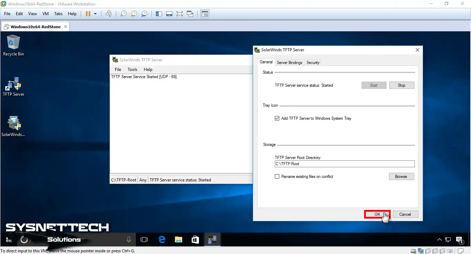Open the snapshot manager
This screenshot has height=254, width=471.
[144, 14]
